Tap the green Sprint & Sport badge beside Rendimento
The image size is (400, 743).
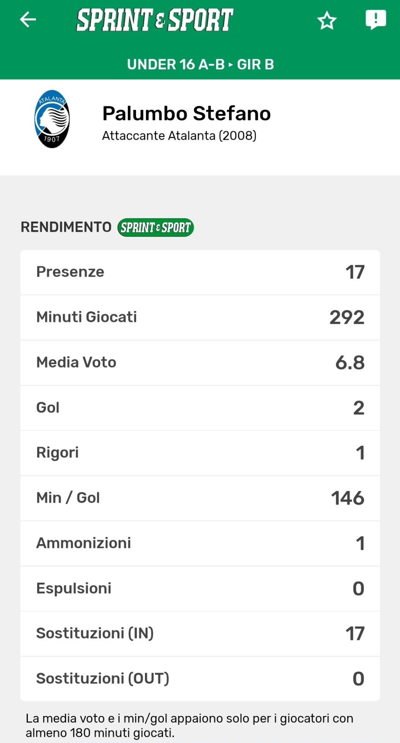pos(155,228)
